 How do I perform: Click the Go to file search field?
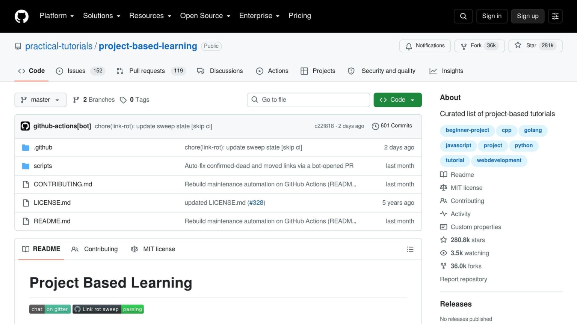(x=308, y=100)
